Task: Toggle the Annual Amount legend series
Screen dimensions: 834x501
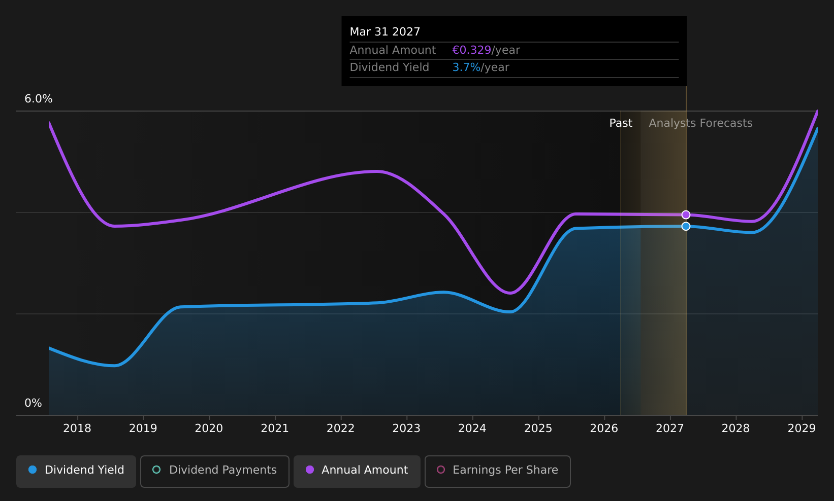Action: pyautogui.click(x=357, y=471)
